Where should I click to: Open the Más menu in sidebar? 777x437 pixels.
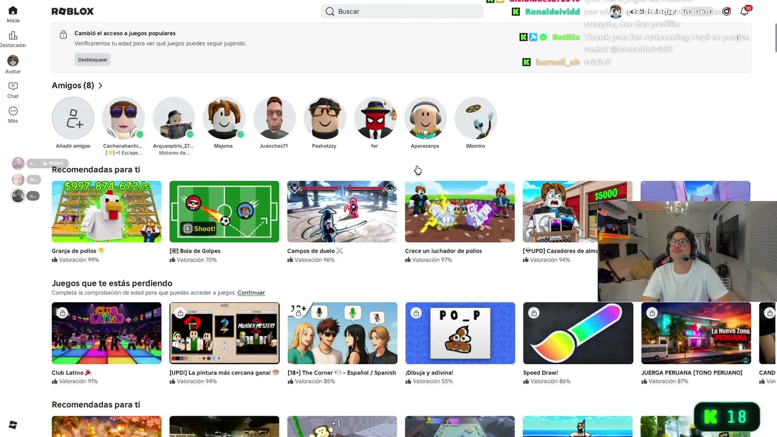click(x=13, y=115)
